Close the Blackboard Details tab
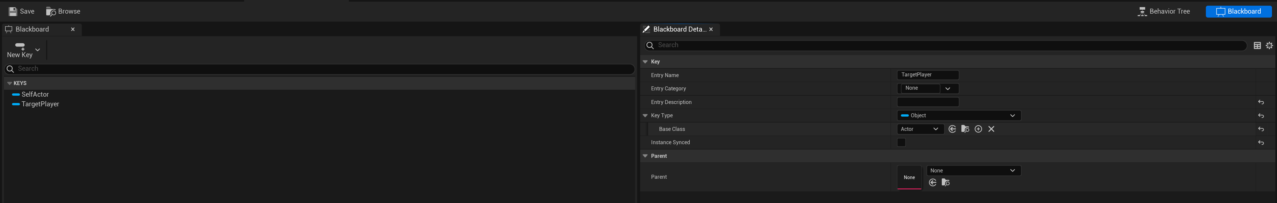The image size is (1277, 203). [x=711, y=29]
